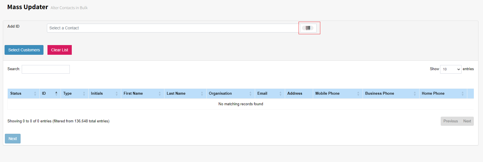Click the No matching records found text
The width and height of the screenshot is (483, 162).
pos(241,104)
